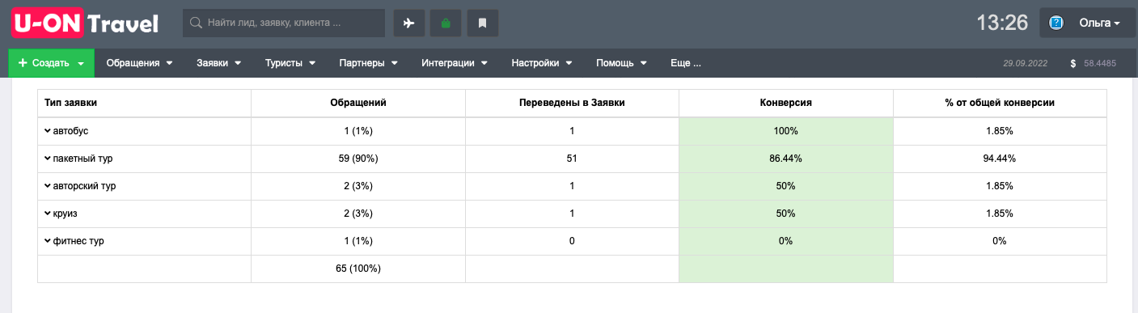Click the date 29.09.2022
1138x313 pixels.
point(1025,63)
